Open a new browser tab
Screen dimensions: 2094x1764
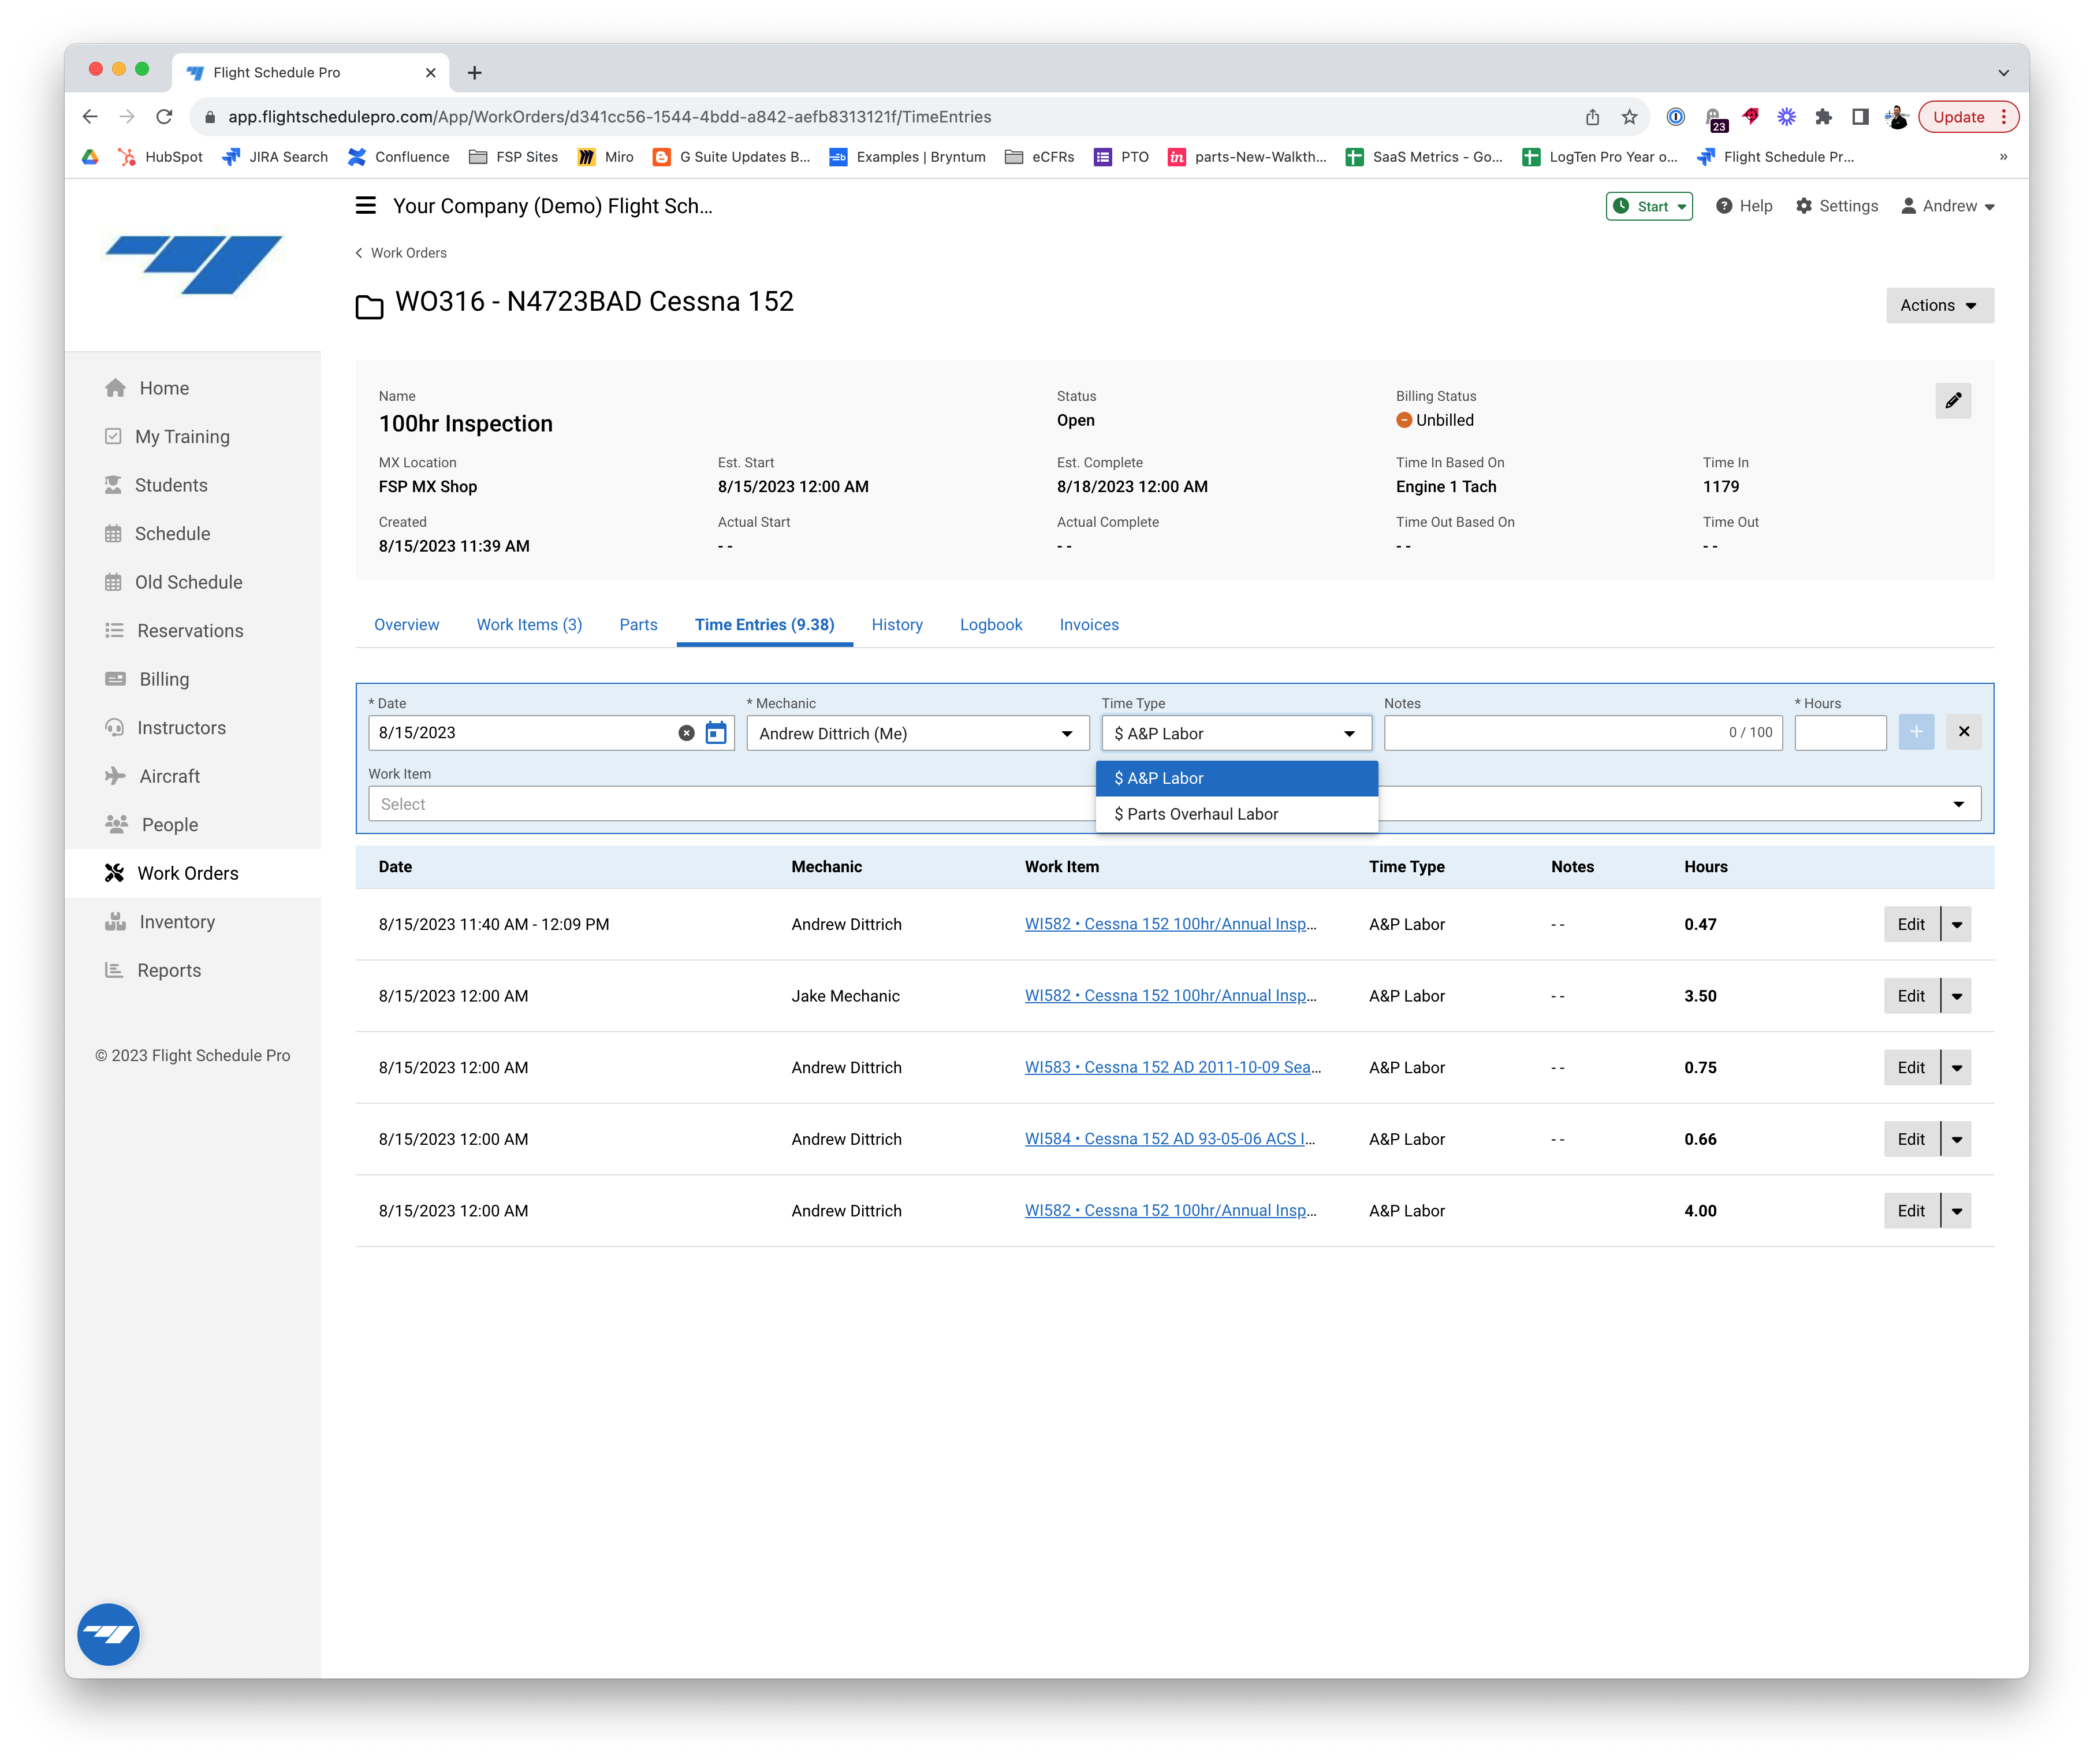pyautogui.click(x=474, y=72)
